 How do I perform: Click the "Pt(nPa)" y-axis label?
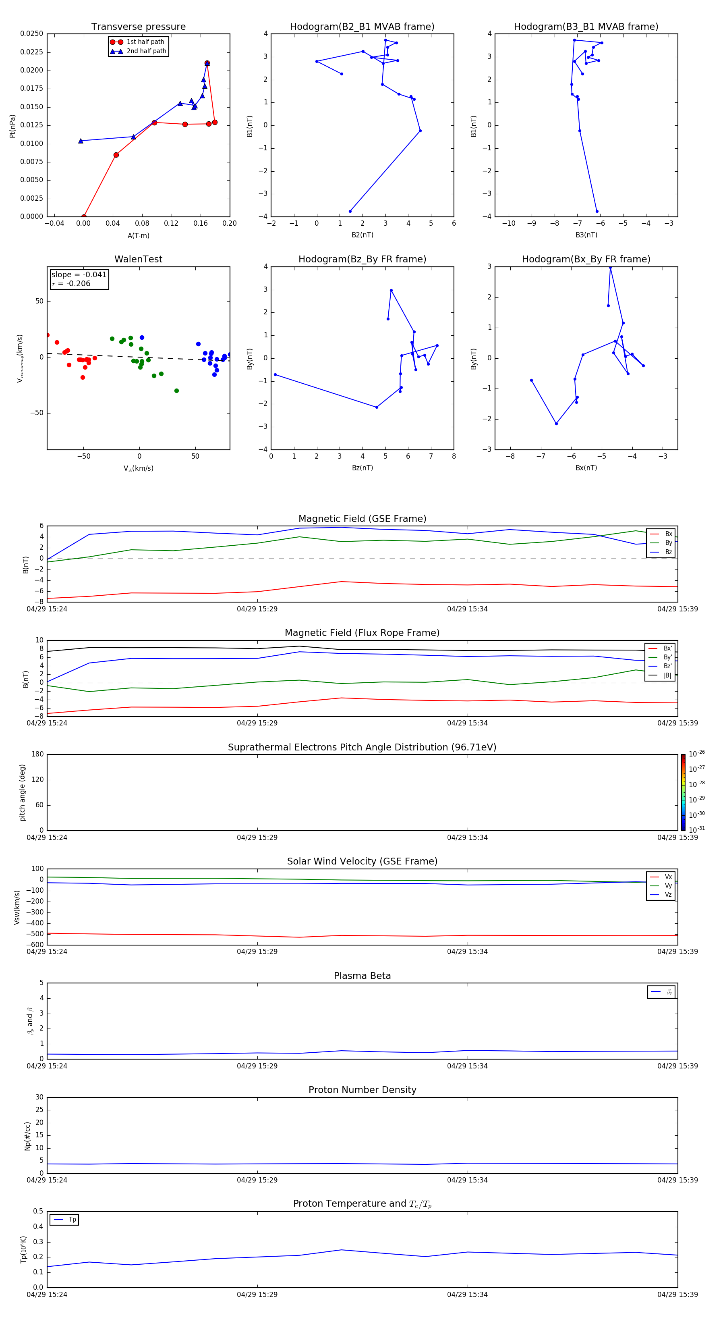tap(12, 126)
